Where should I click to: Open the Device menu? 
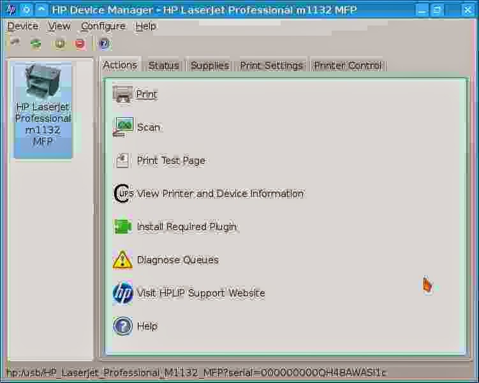[x=22, y=26]
